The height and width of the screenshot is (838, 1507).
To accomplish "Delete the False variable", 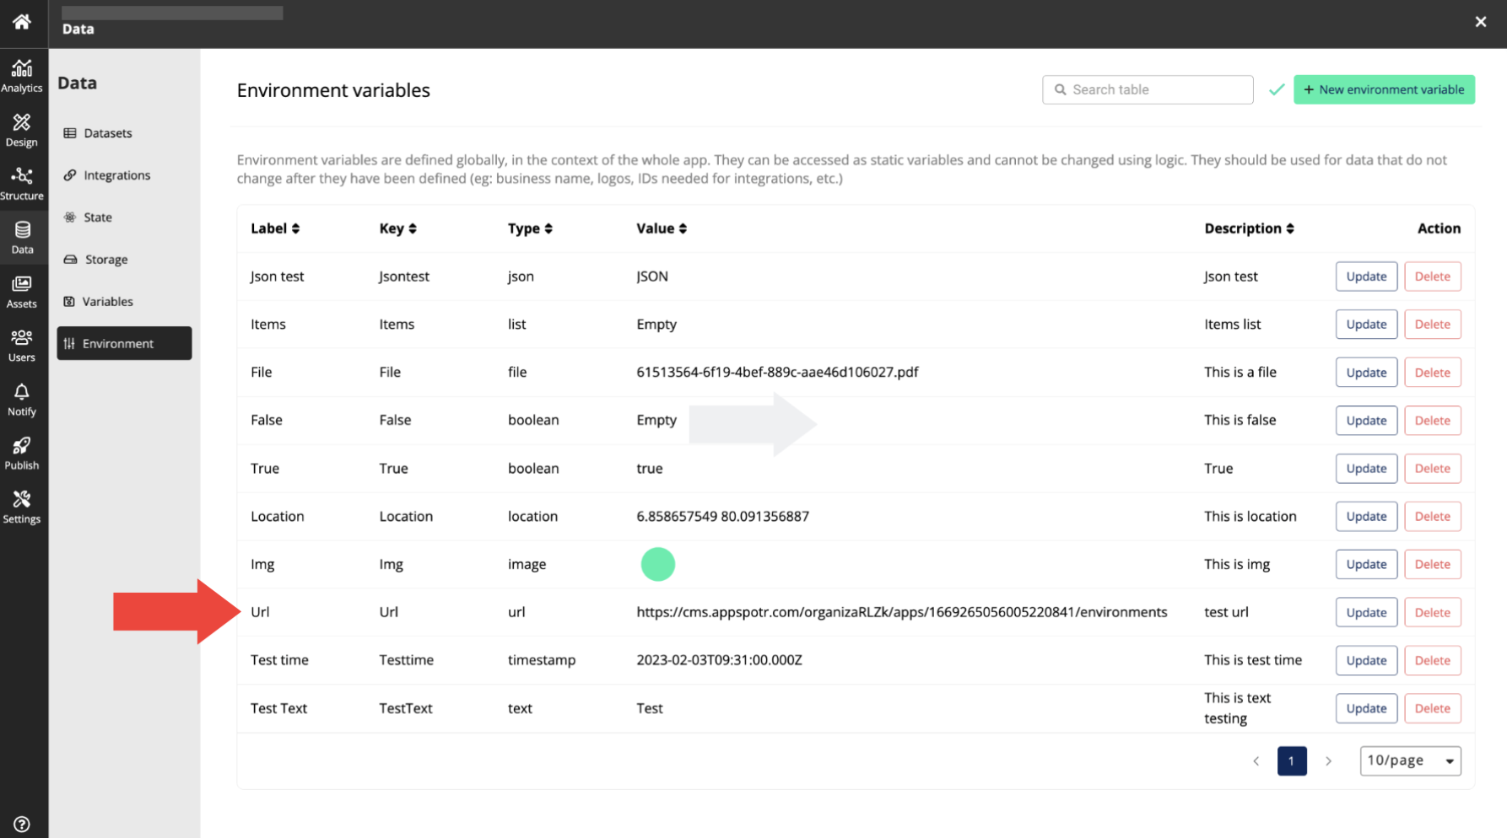I will coord(1432,421).
